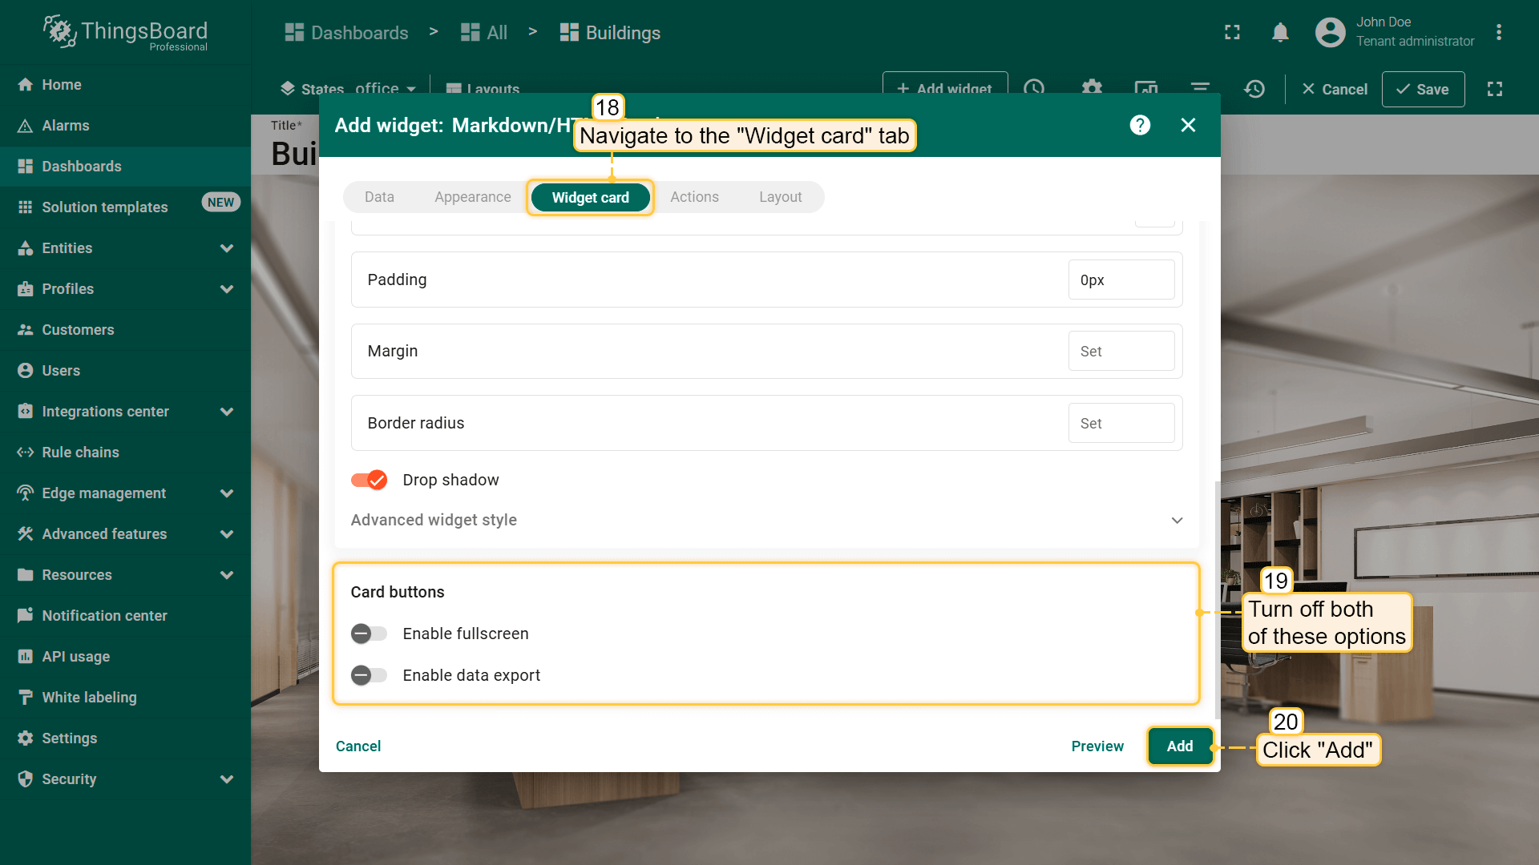Disable the Drop shadow toggle
Screen dimensions: 1539x865
point(369,480)
